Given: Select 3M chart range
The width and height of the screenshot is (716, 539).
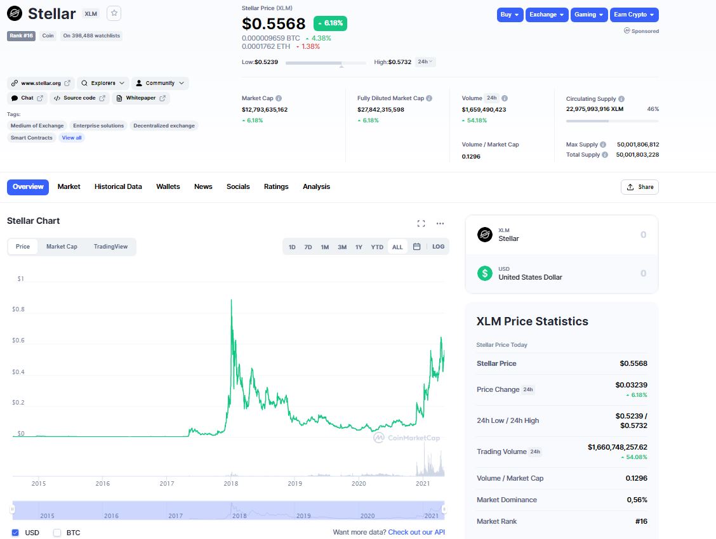Looking at the screenshot, I should 342,247.
